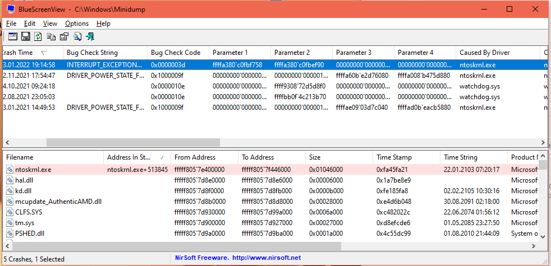Click the file icon beside hal.dll
Viewport: 551px width, 266px height.
[10, 180]
